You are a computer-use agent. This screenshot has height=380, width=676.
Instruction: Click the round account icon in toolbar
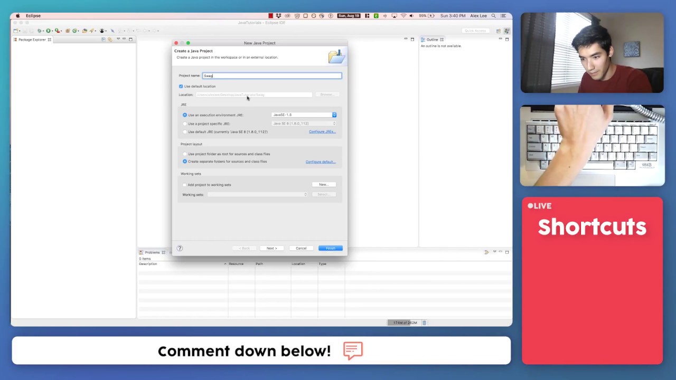coord(101,31)
